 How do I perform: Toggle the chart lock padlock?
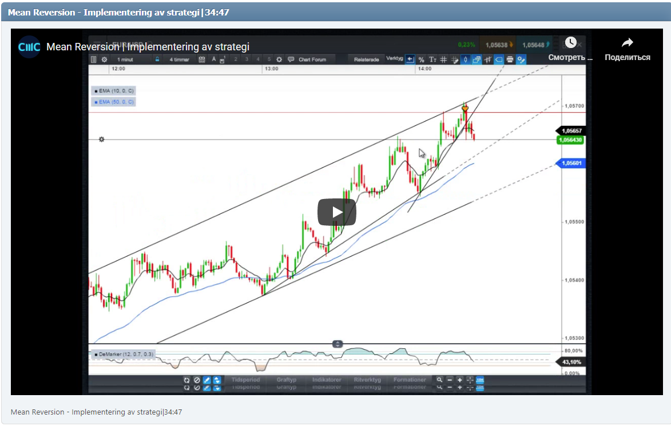tap(157, 59)
